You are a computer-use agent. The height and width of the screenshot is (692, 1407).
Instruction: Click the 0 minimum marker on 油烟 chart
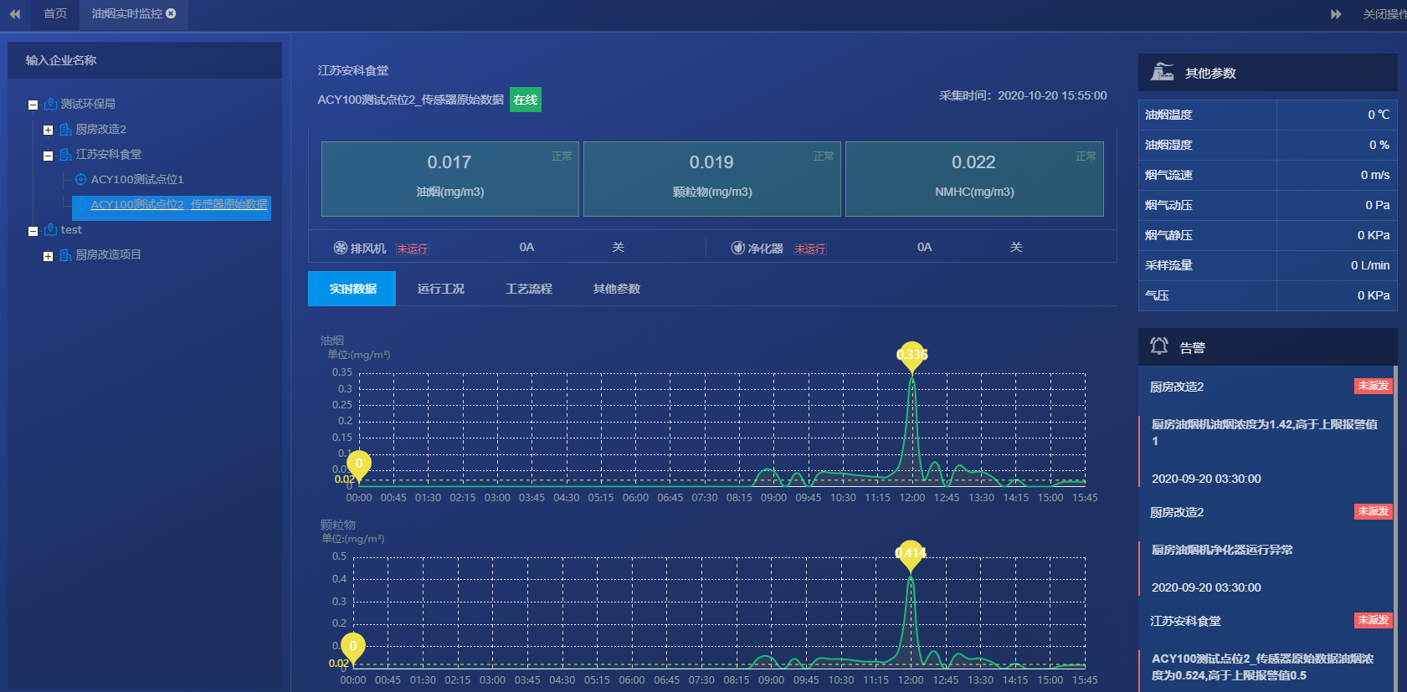coord(359,465)
